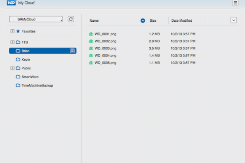Select file WD_0002.png

coord(105,41)
